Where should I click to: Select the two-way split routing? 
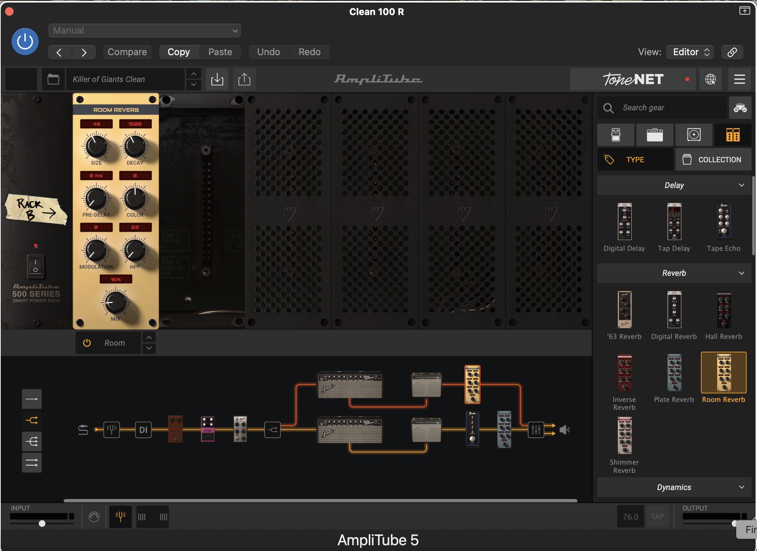click(32, 420)
